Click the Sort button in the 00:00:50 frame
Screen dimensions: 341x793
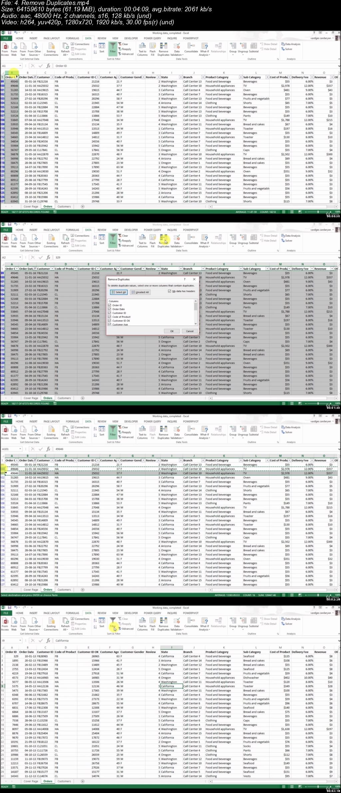(102, 48)
